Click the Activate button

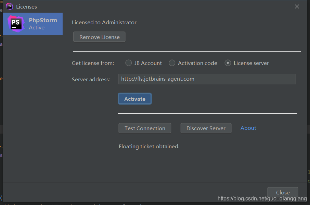(x=135, y=99)
